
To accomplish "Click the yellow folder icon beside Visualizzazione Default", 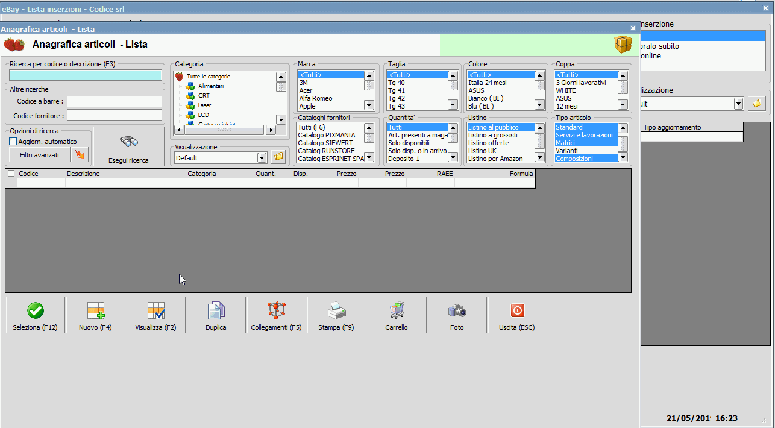I will pos(278,157).
